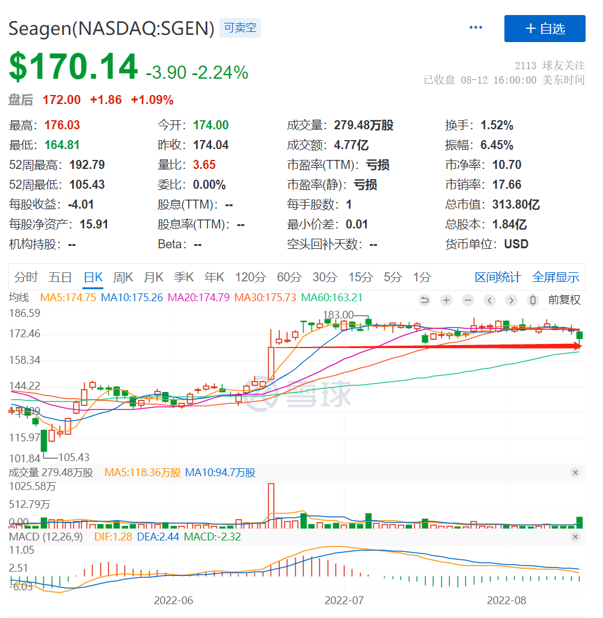603x618 pixels.
Task: Click the chart reset/undo arrow icon
Action: coord(424,300)
